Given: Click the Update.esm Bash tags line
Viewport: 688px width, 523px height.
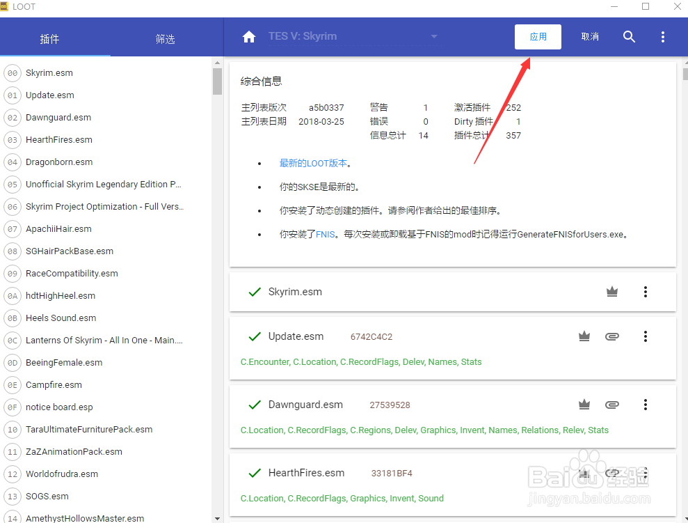Looking at the screenshot, I should [x=361, y=362].
